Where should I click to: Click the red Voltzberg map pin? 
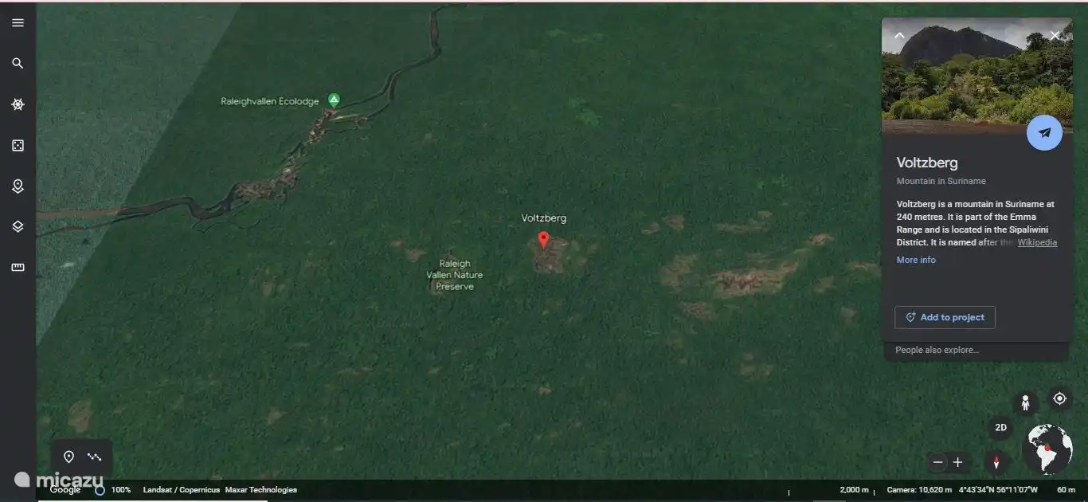pos(543,239)
